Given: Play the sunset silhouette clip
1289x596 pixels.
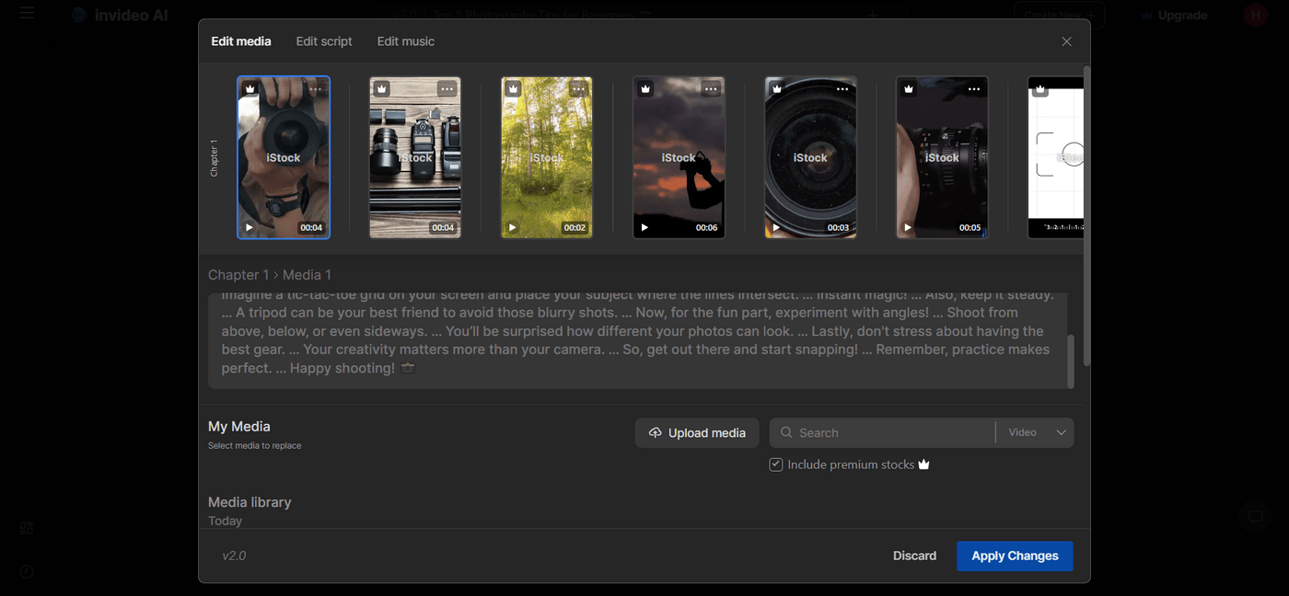Looking at the screenshot, I should click(644, 226).
